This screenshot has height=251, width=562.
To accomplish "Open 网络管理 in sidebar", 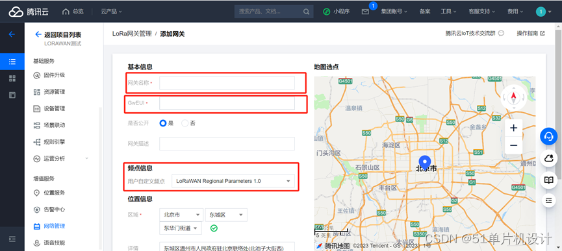I will click(x=54, y=226).
